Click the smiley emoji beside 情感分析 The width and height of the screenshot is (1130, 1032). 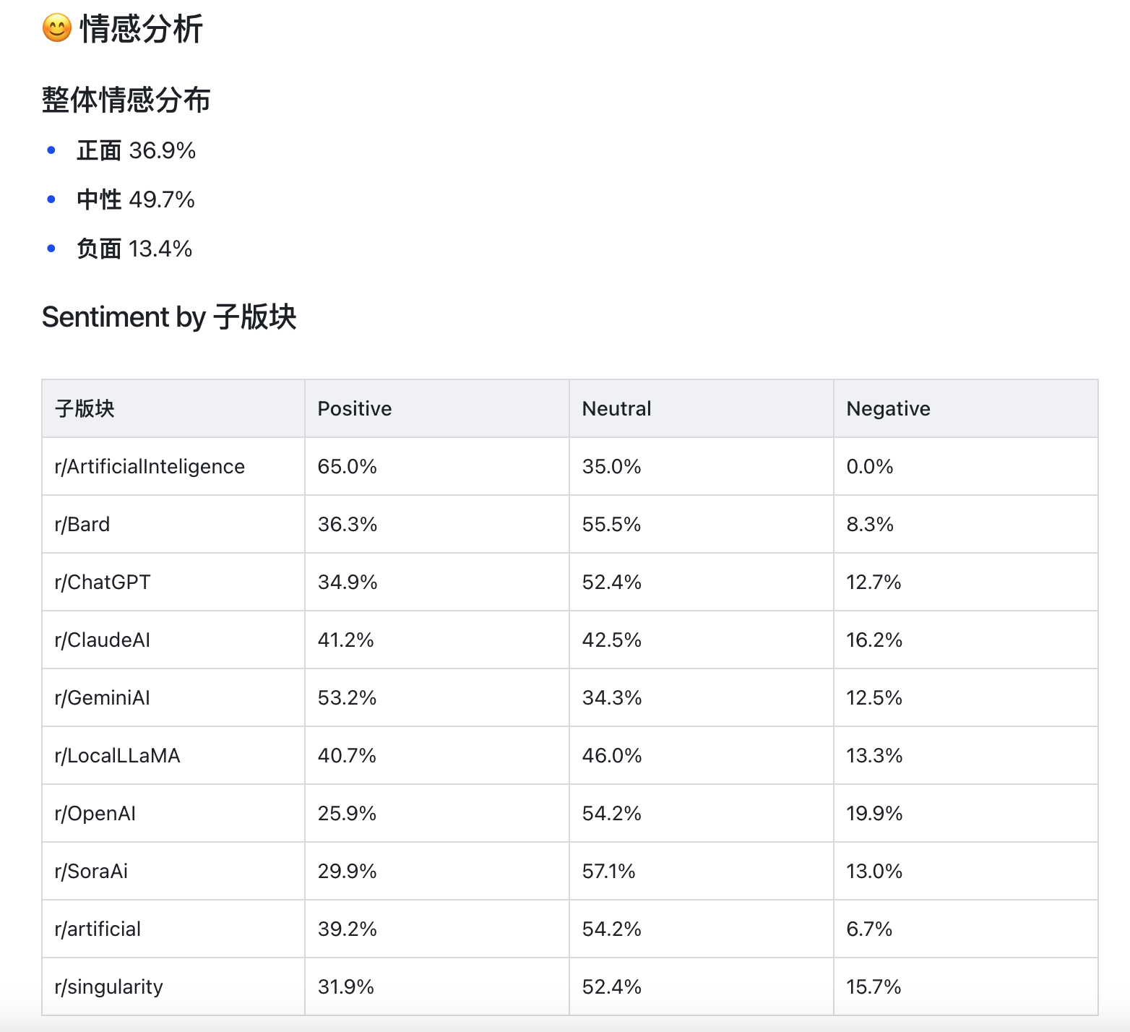(x=56, y=29)
